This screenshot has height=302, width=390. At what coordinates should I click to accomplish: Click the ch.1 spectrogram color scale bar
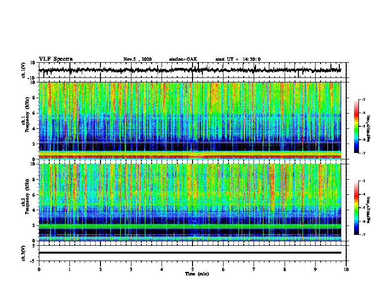[x=356, y=126]
